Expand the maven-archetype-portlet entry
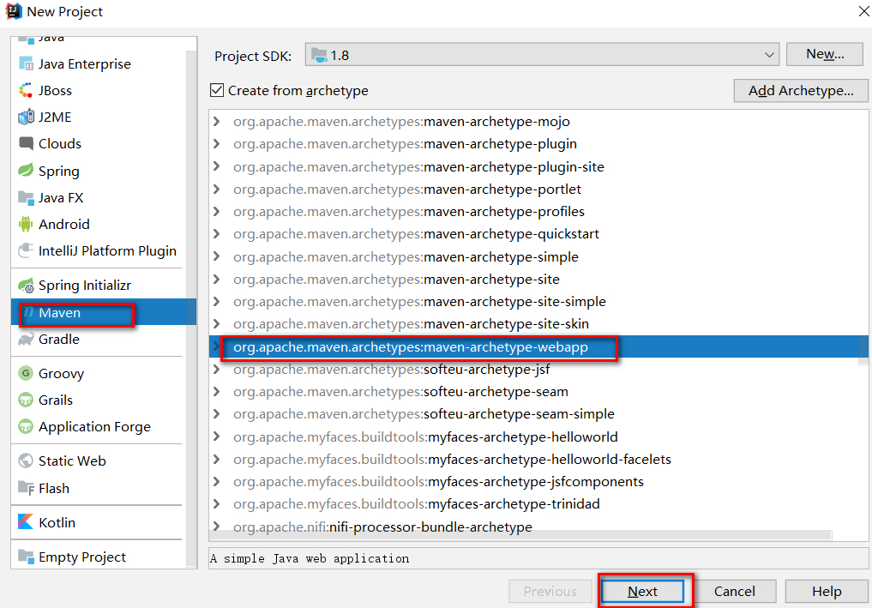Viewport: 872px width, 608px height. point(217,190)
